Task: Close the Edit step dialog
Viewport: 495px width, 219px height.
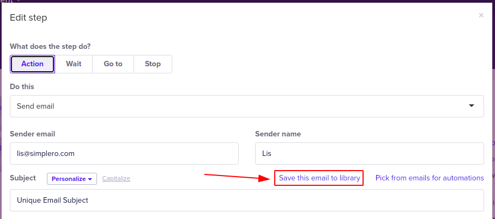Action: [x=481, y=15]
